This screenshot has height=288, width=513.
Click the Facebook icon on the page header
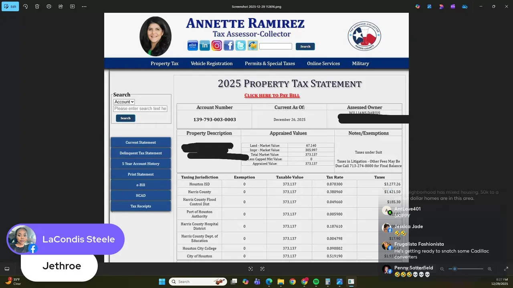228,46
